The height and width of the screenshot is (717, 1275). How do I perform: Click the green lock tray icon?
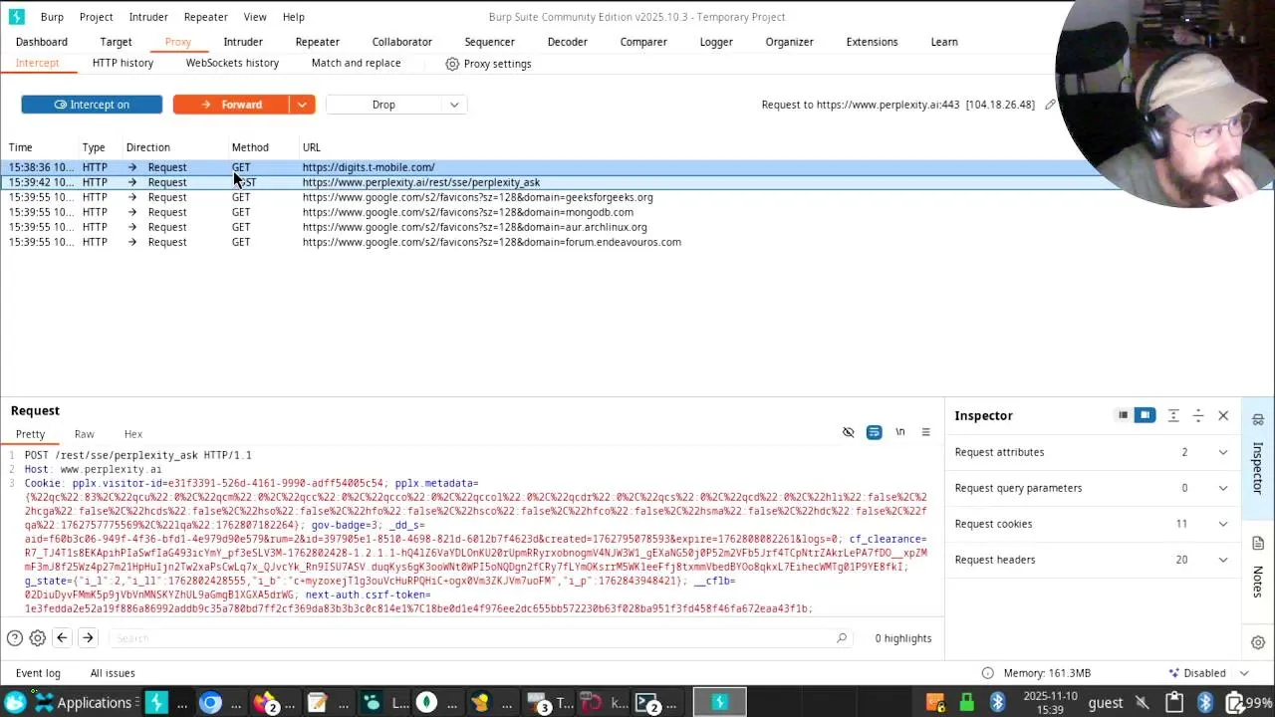966,703
